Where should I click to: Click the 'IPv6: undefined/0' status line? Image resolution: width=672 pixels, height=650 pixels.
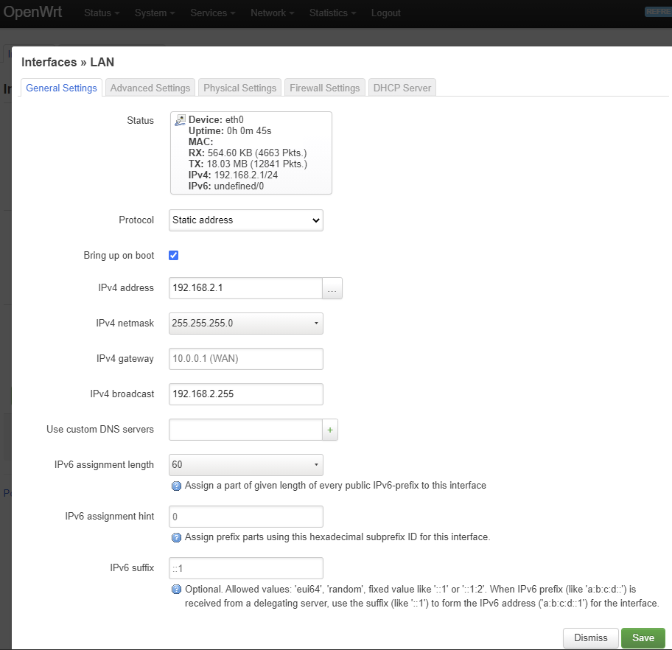[226, 186]
